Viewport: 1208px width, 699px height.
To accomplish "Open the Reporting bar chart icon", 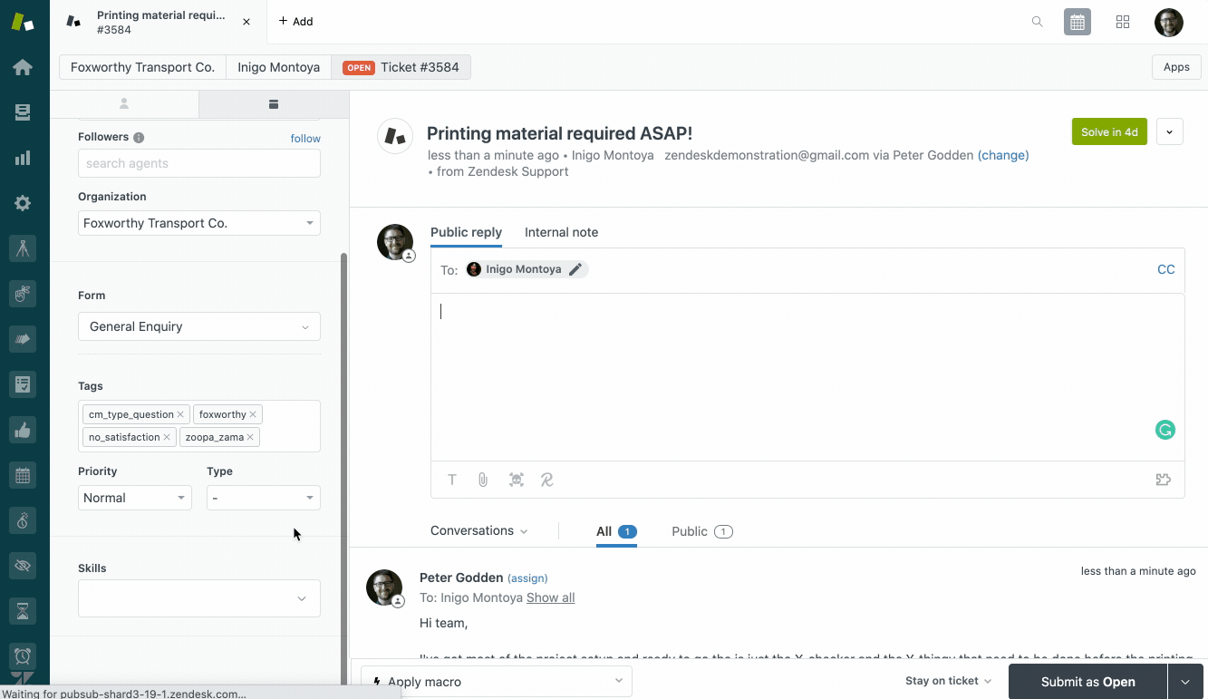I will (x=23, y=158).
